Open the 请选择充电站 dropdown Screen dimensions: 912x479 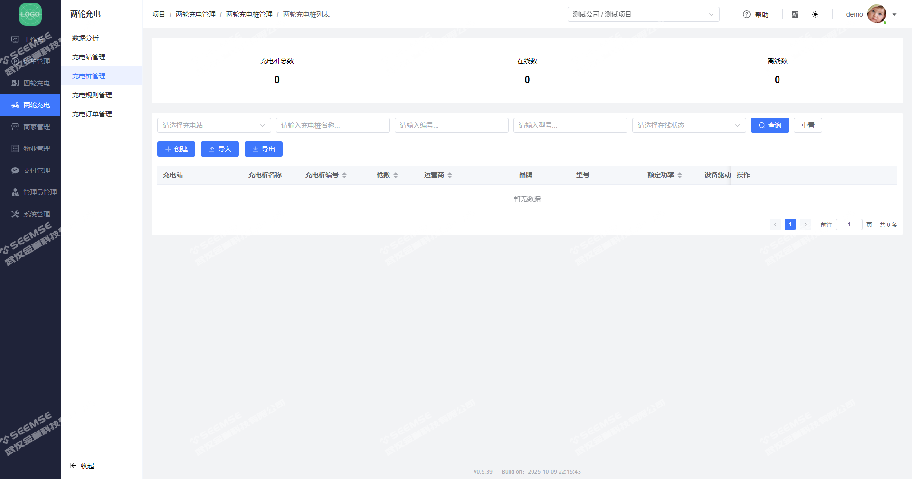[x=214, y=125]
